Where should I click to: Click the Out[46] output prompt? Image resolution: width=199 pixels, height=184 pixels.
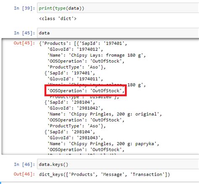pos(24,174)
